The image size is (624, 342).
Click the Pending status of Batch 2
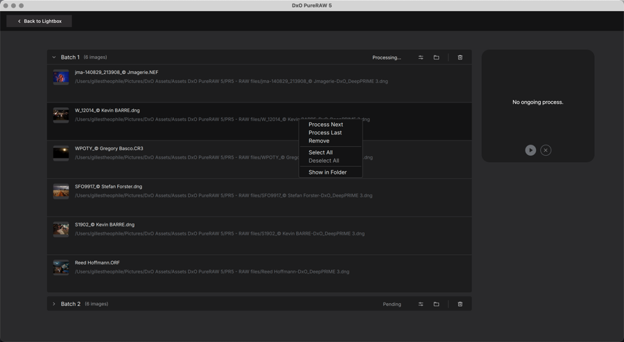pos(392,304)
